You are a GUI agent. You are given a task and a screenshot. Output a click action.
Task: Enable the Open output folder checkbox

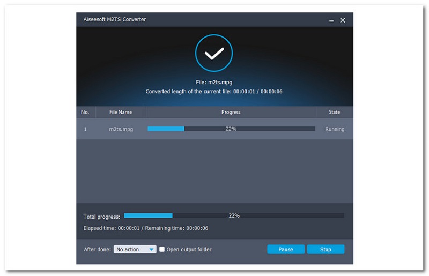pos(162,249)
